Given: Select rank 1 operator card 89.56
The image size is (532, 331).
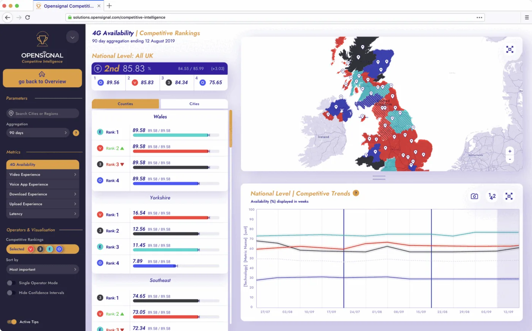Looking at the screenshot, I should 109,82.
